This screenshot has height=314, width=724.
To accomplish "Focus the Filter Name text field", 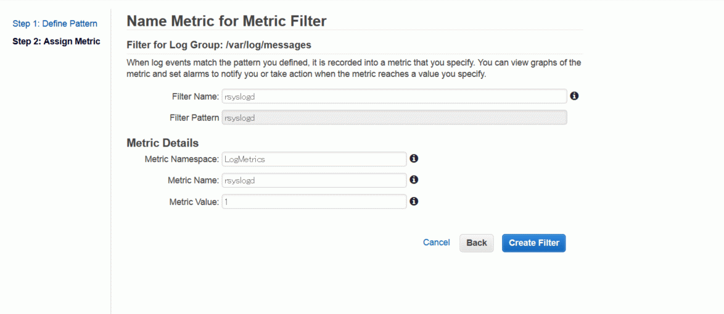I will coord(394,97).
